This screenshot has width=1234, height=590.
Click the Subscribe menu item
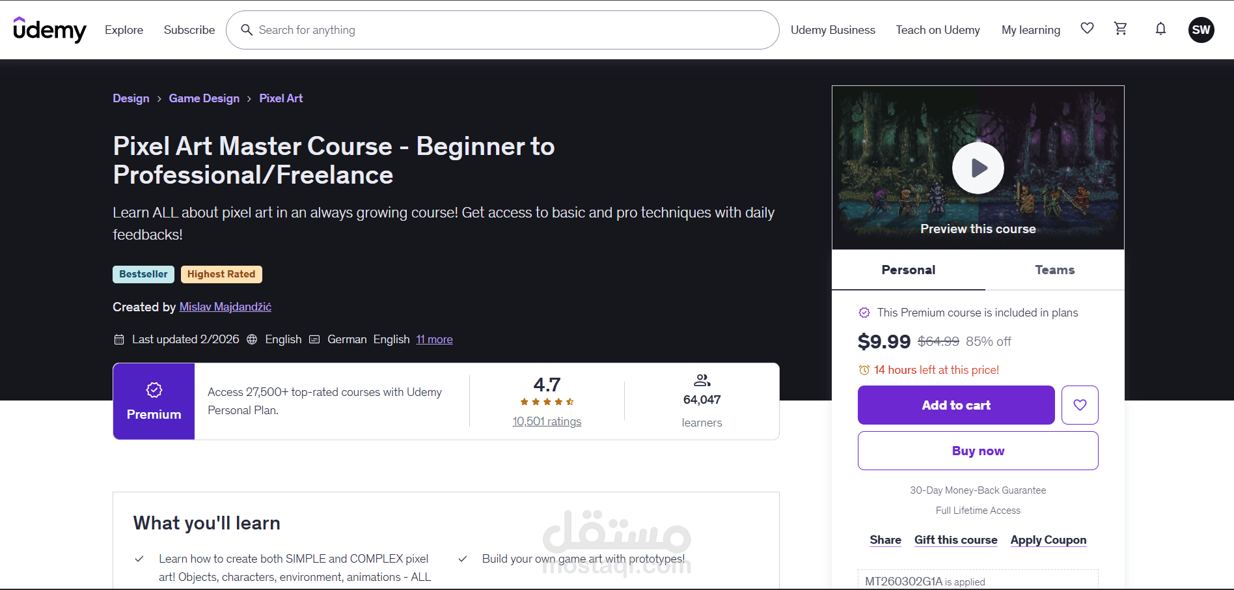tap(189, 29)
